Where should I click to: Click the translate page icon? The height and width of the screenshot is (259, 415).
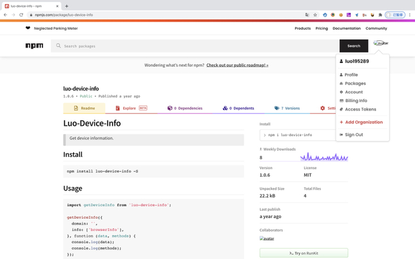click(307, 15)
